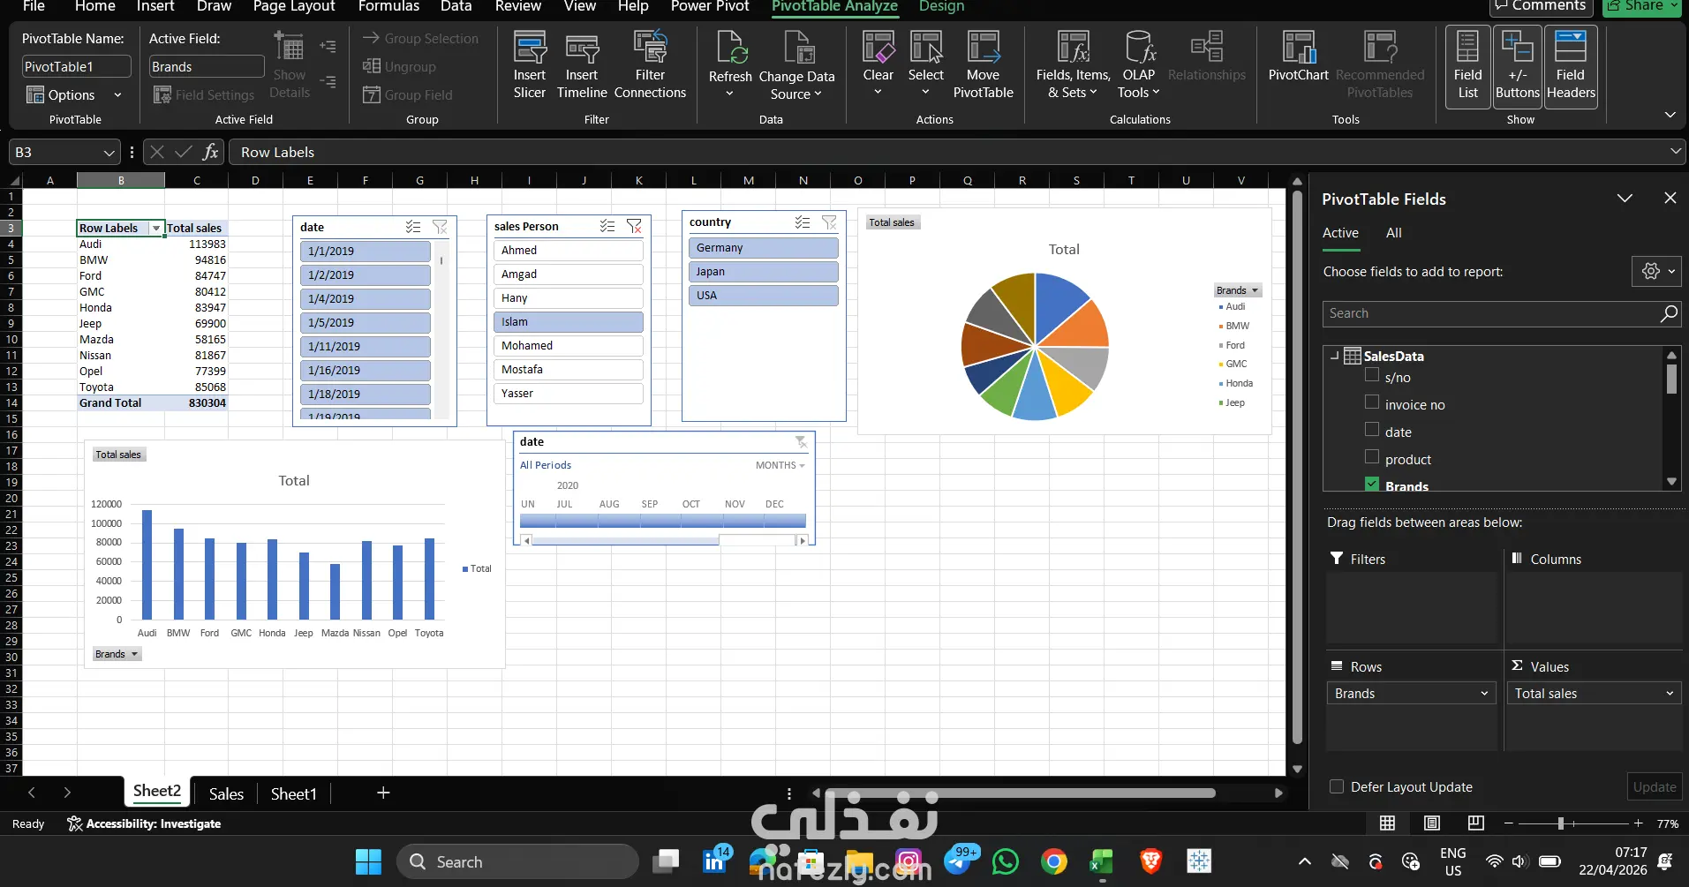Toggle multi-select on country slicer

point(802,222)
